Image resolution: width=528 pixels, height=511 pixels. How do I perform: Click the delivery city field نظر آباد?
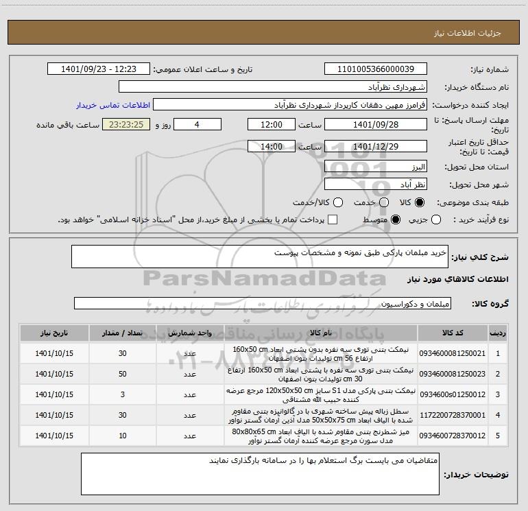(376, 185)
